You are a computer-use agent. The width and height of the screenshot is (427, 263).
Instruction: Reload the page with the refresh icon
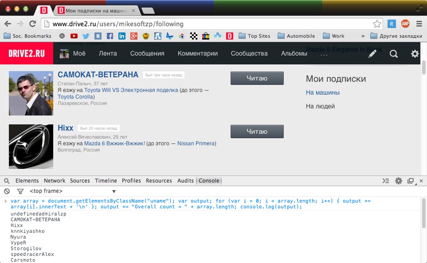click(32, 24)
